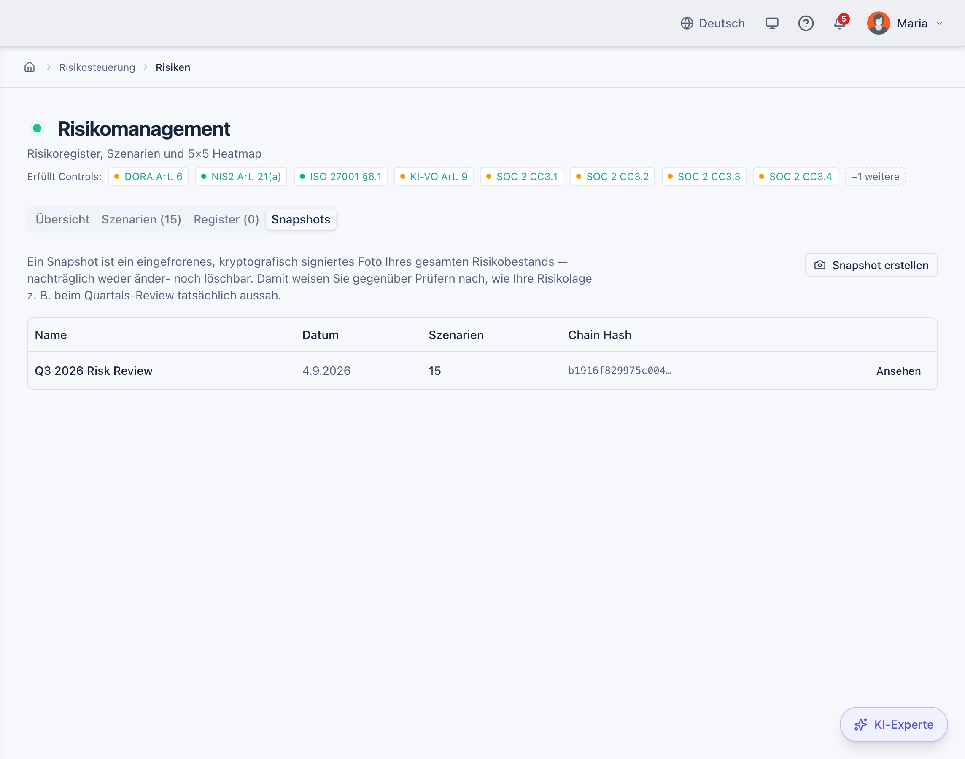This screenshot has height=759, width=965.
Task: Click the home breadcrumb icon
Action: point(30,67)
